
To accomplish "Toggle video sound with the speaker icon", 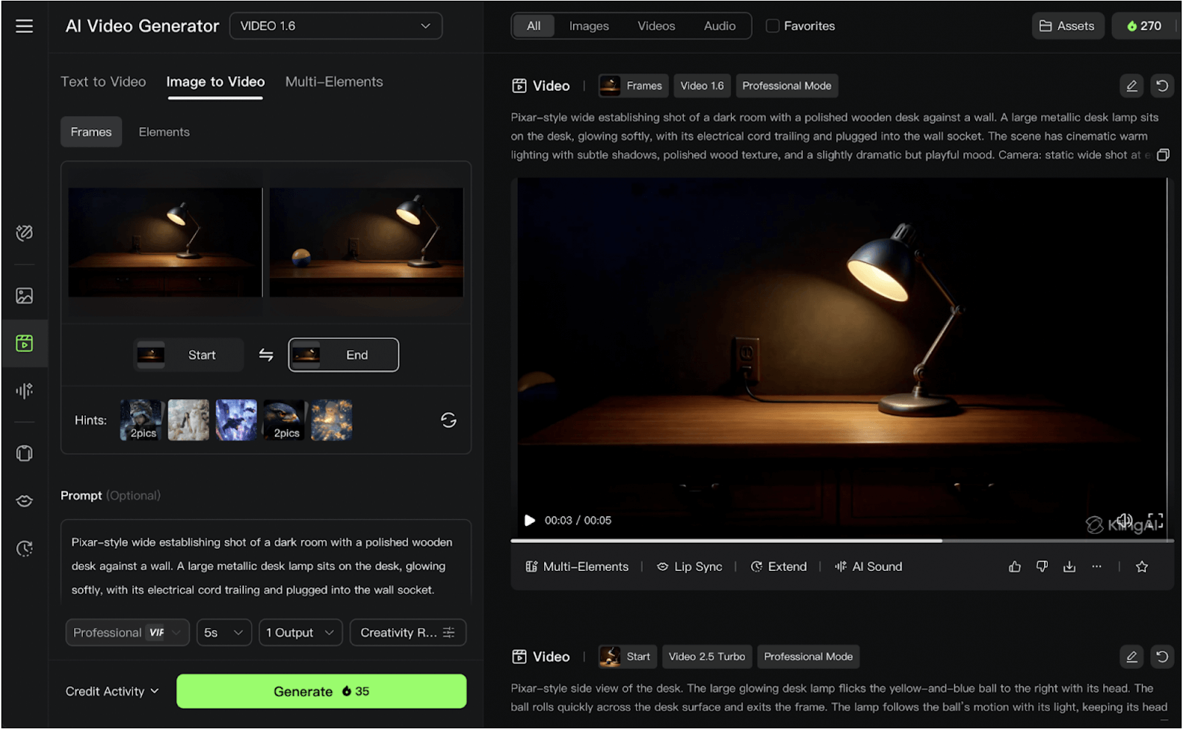I will (1125, 520).
